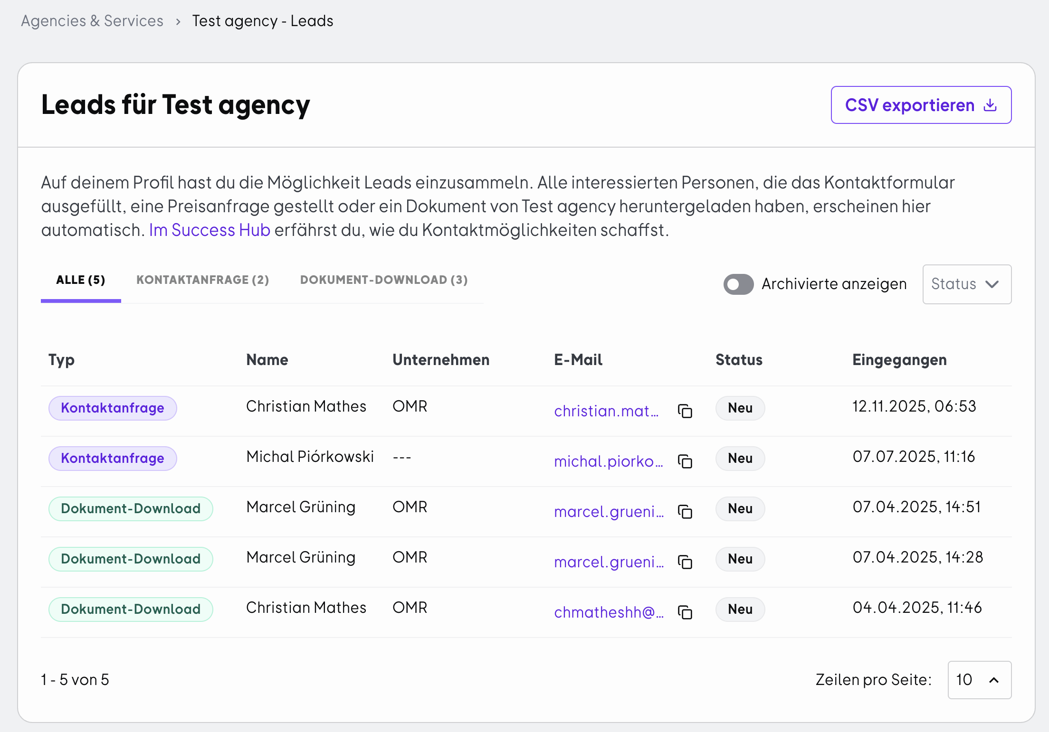The image size is (1049, 732).
Task: Open marcel.grueni… email in 14:51 row
Action: (609, 512)
